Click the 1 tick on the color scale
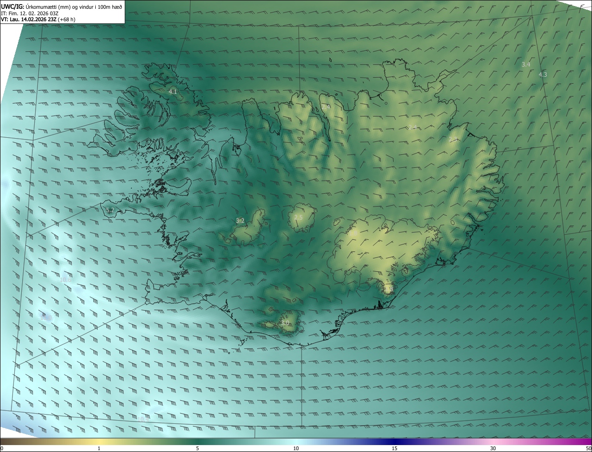 point(99,448)
